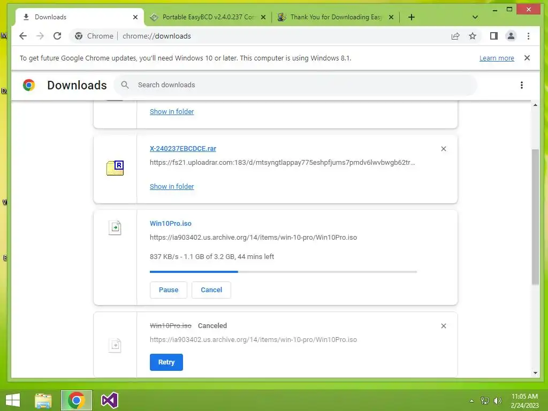Click the Search downloads field
The image size is (548, 411).
pyautogui.click(x=295, y=85)
